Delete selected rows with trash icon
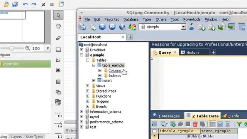 coord(195,124)
